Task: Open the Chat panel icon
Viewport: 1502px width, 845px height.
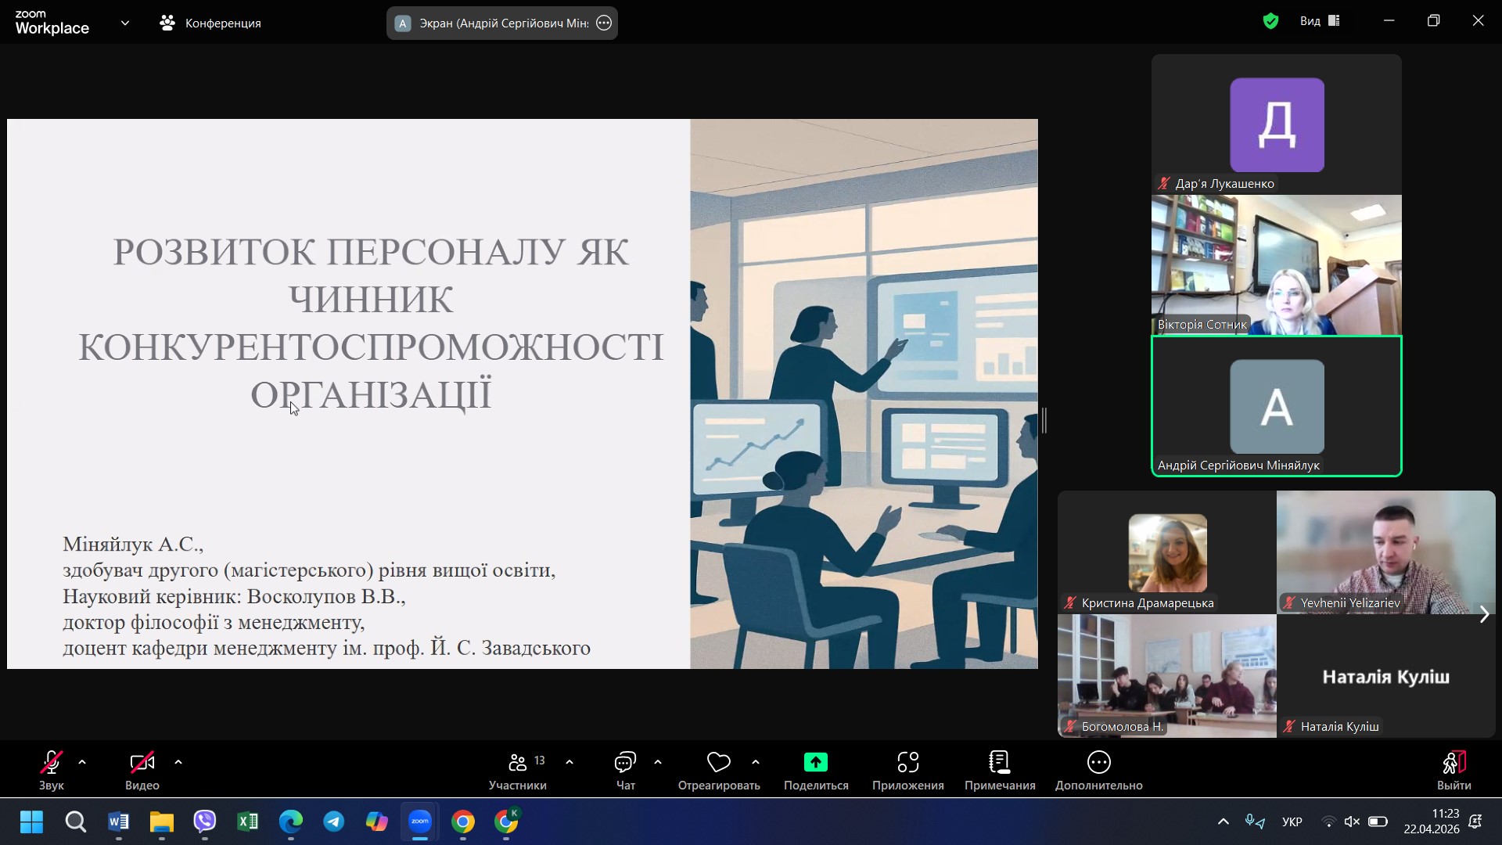Action: [x=625, y=762]
